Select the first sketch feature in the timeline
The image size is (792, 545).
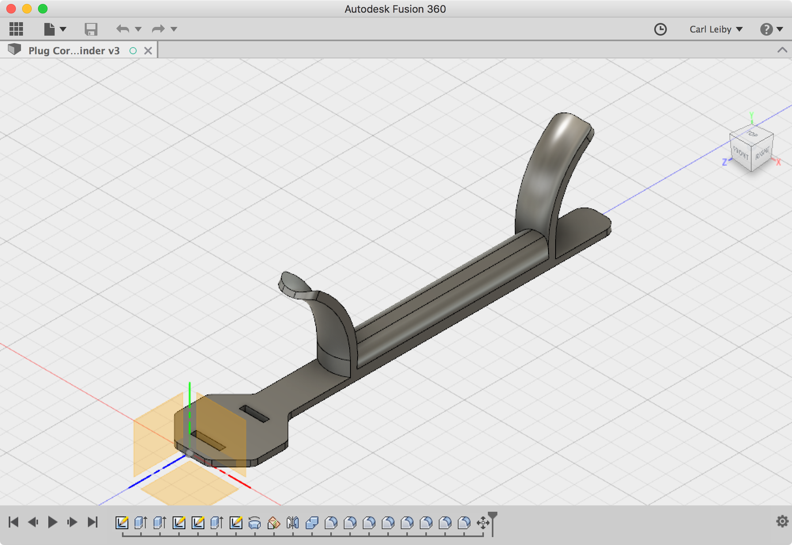122,522
